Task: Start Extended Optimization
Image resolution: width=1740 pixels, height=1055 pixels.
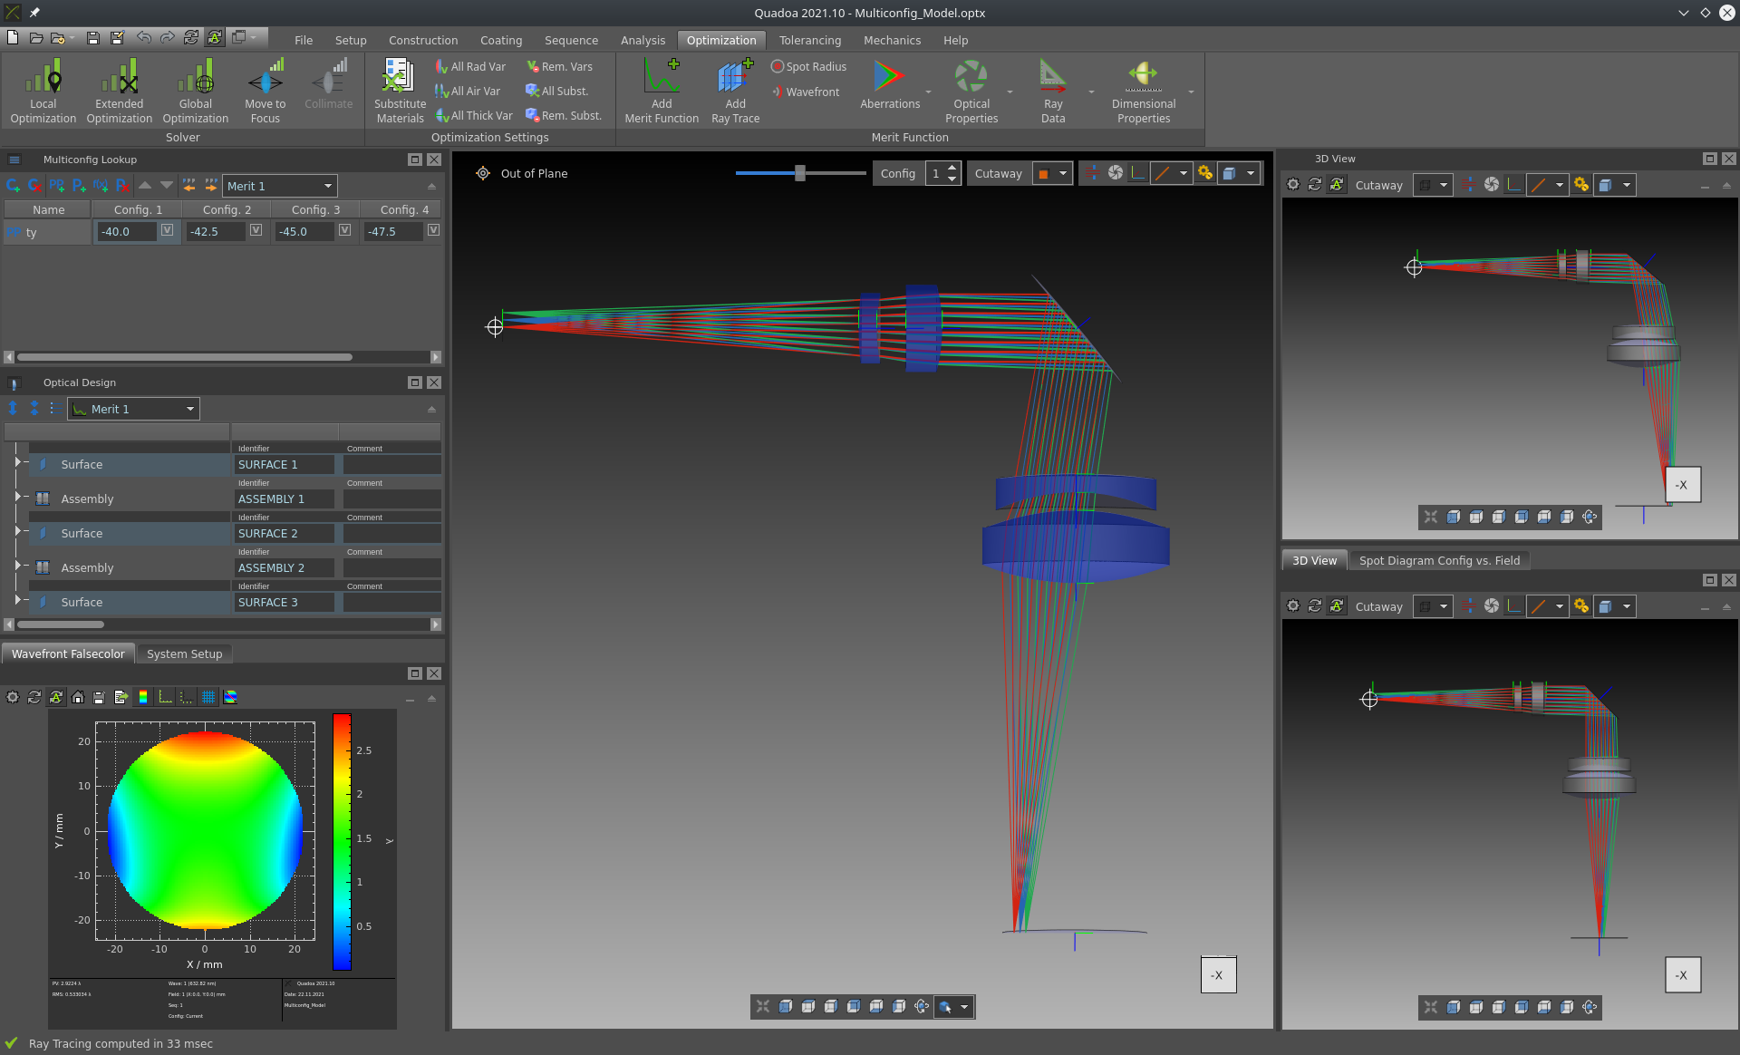Action: [x=119, y=91]
